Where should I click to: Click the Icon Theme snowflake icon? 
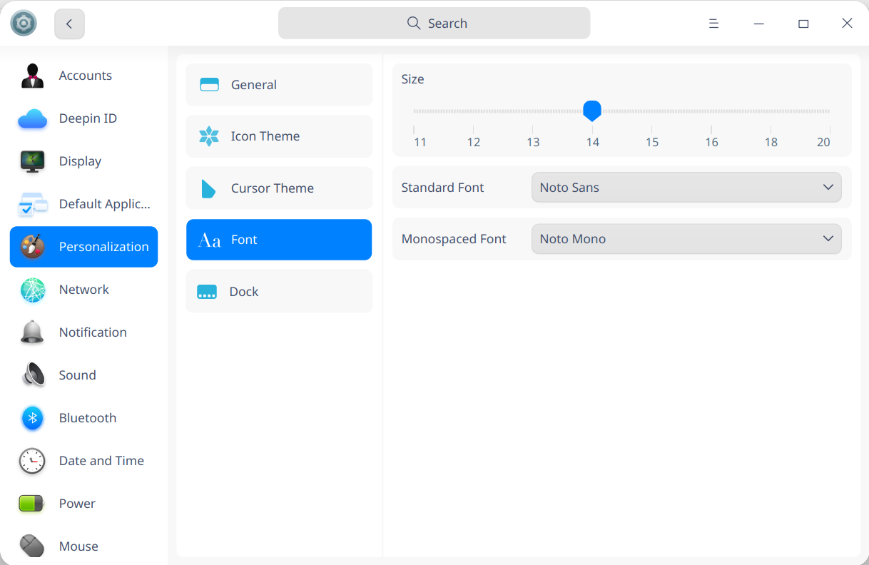209,136
